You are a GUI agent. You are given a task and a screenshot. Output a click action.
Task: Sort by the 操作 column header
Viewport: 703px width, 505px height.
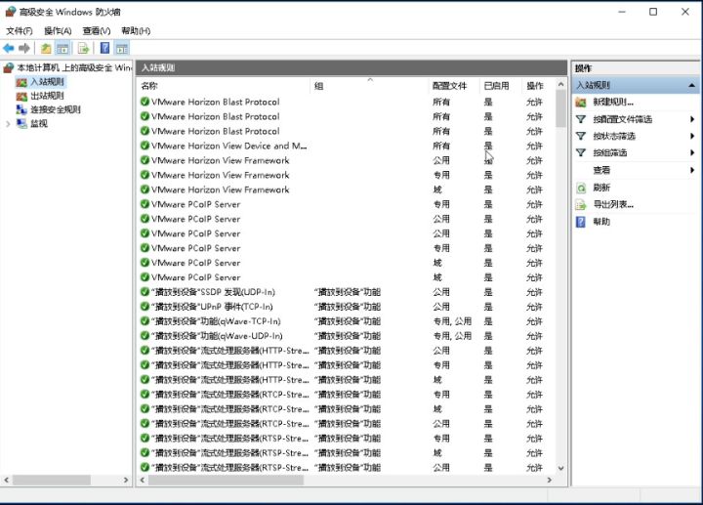[x=538, y=86]
